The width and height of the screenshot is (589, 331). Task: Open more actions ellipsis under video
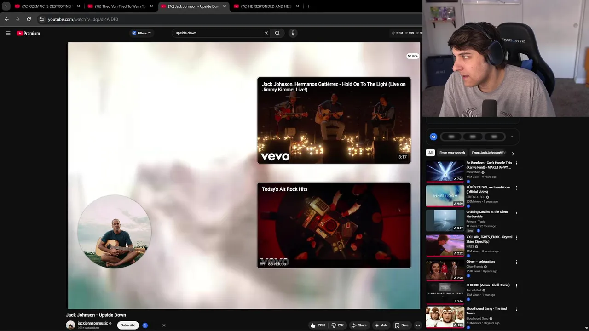[418, 325]
